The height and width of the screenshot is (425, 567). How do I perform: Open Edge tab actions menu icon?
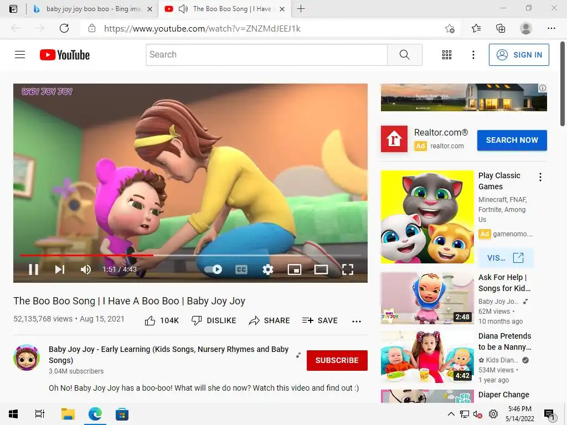13,9
